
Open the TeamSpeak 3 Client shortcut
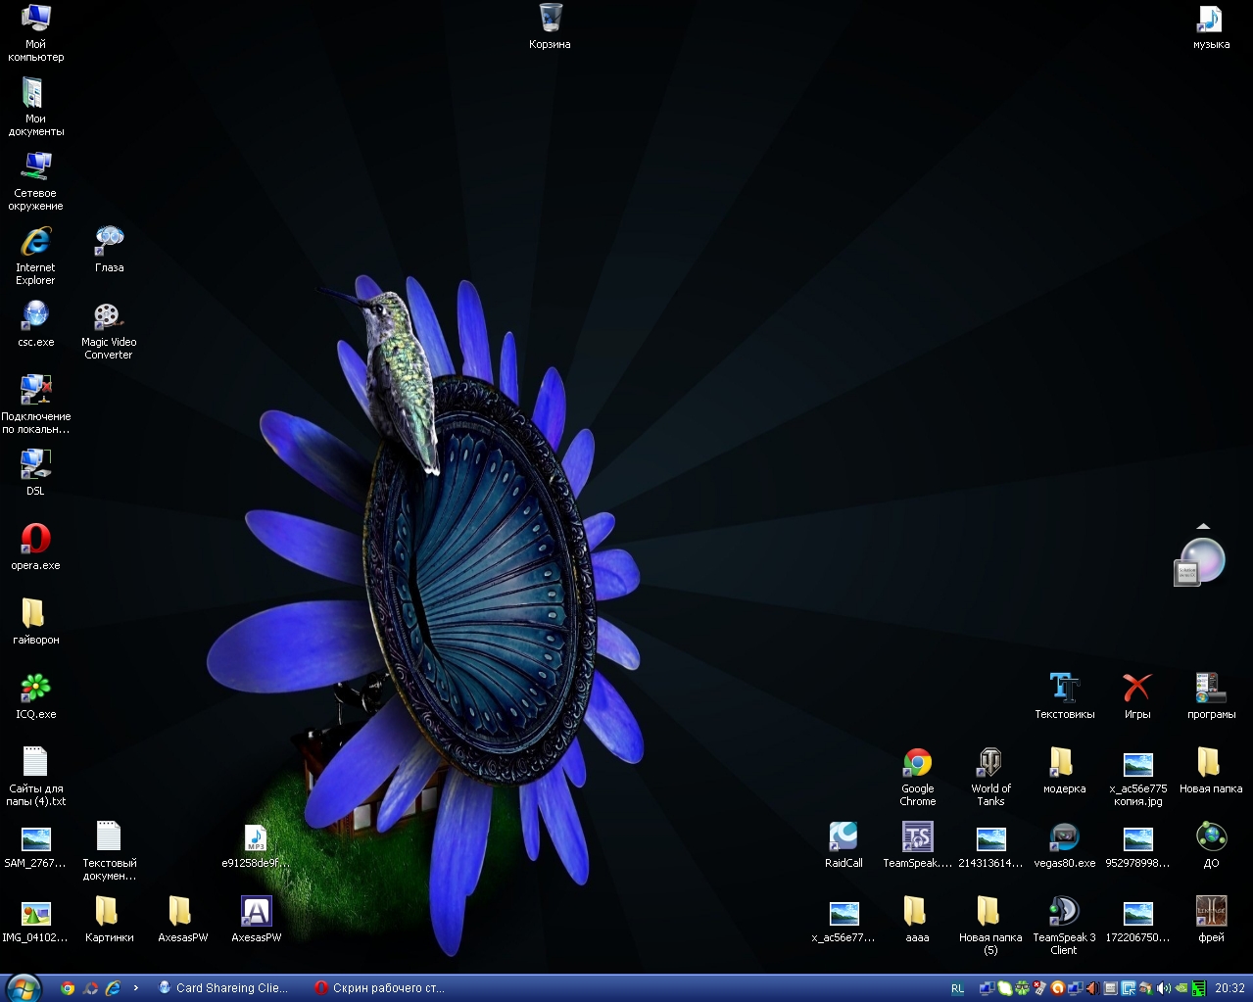1064,913
